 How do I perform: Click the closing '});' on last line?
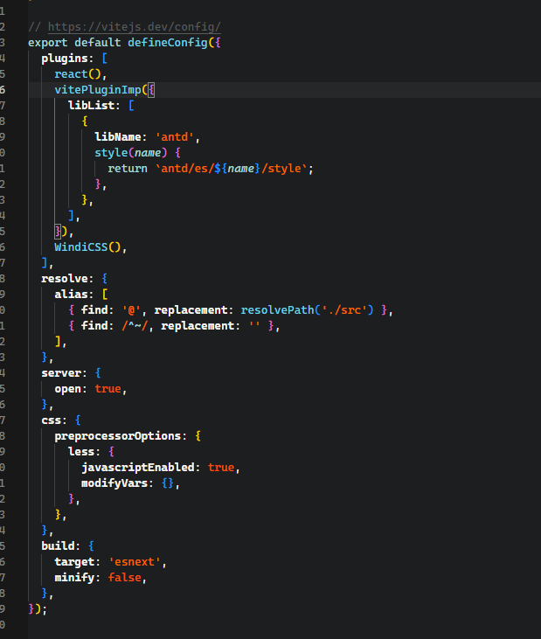(x=38, y=609)
